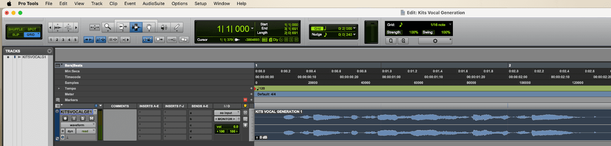Open Grid value dropdown arrow
The image size is (611, 146).
354,28
